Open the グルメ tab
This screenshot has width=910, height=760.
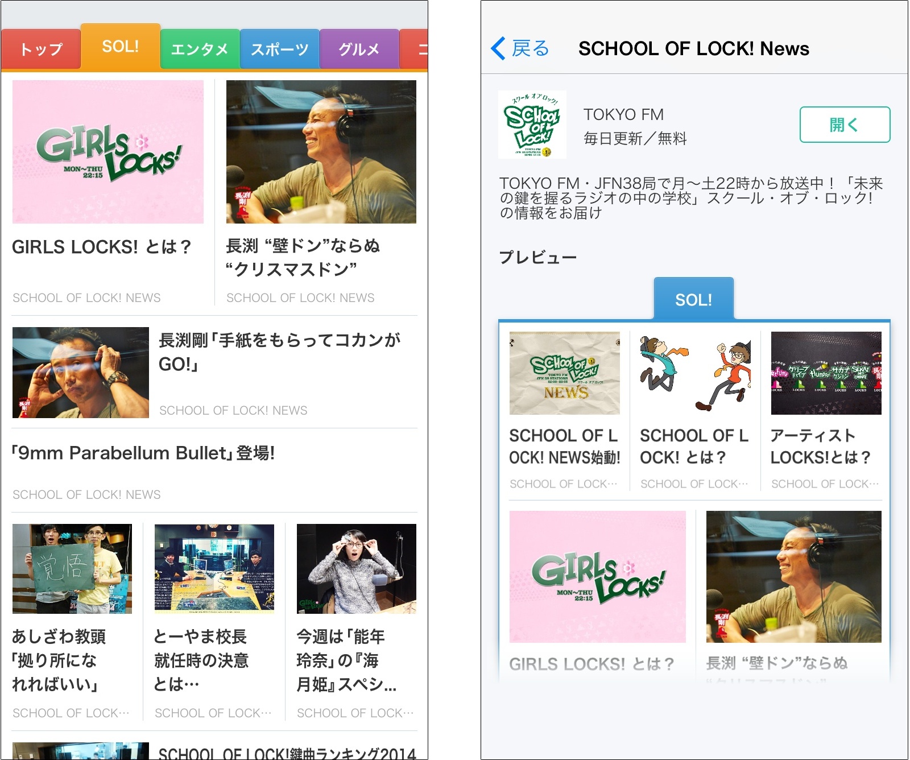(x=359, y=49)
